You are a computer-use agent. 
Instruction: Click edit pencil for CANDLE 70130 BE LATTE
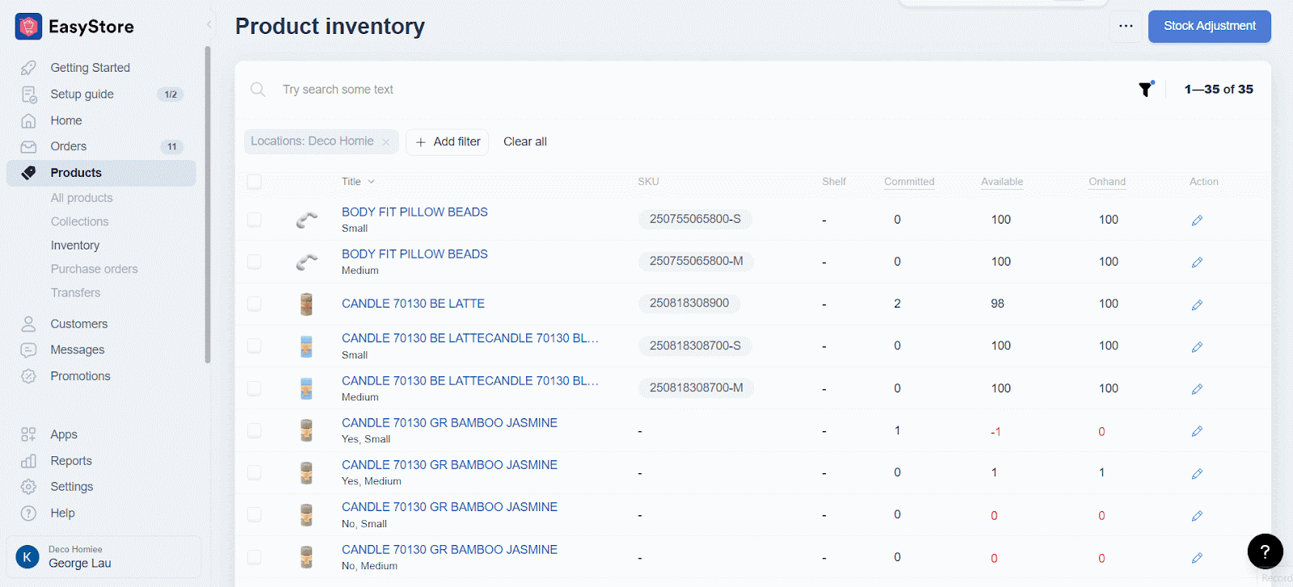click(x=1197, y=304)
